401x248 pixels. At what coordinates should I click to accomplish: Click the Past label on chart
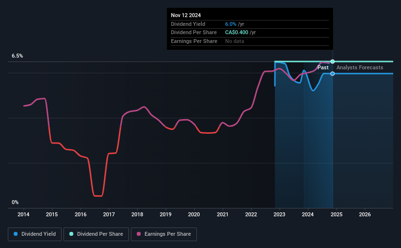click(x=323, y=67)
